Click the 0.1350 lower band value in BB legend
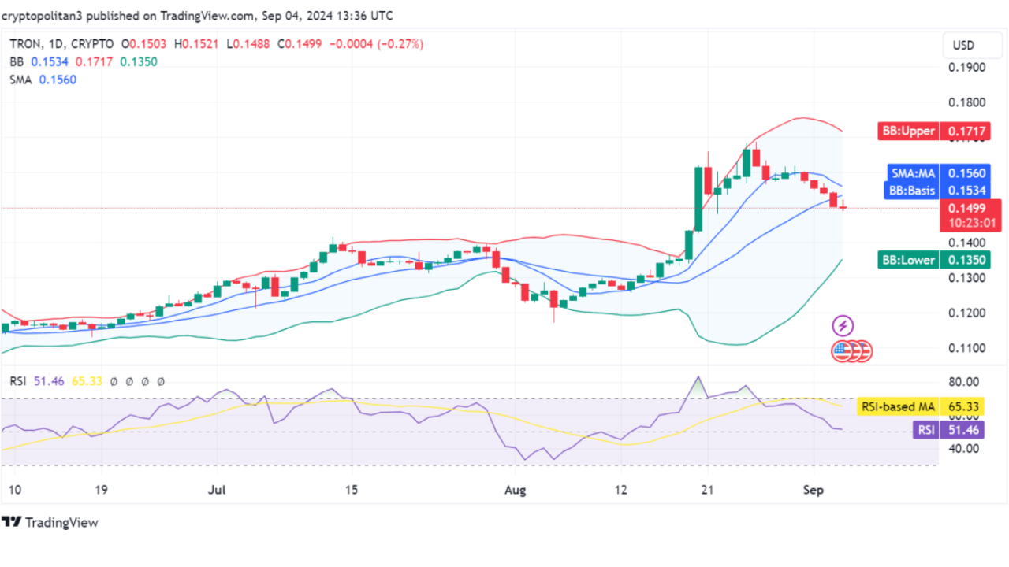This screenshot has height=567, width=1009. pos(138,61)
